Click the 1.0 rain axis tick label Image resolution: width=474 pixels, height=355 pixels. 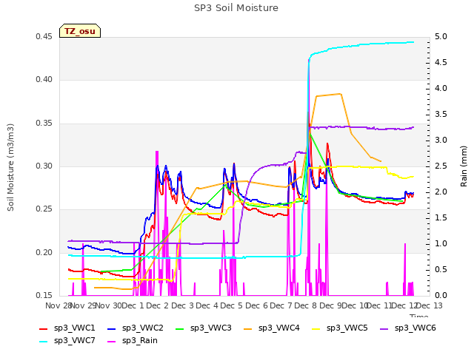[x=441, y=244]
